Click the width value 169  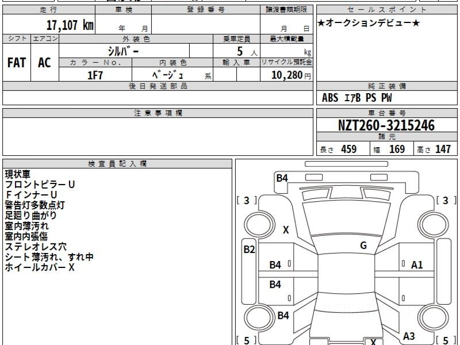pos(397,149)
